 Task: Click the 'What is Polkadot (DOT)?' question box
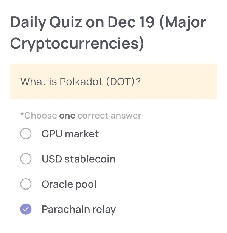113,82
